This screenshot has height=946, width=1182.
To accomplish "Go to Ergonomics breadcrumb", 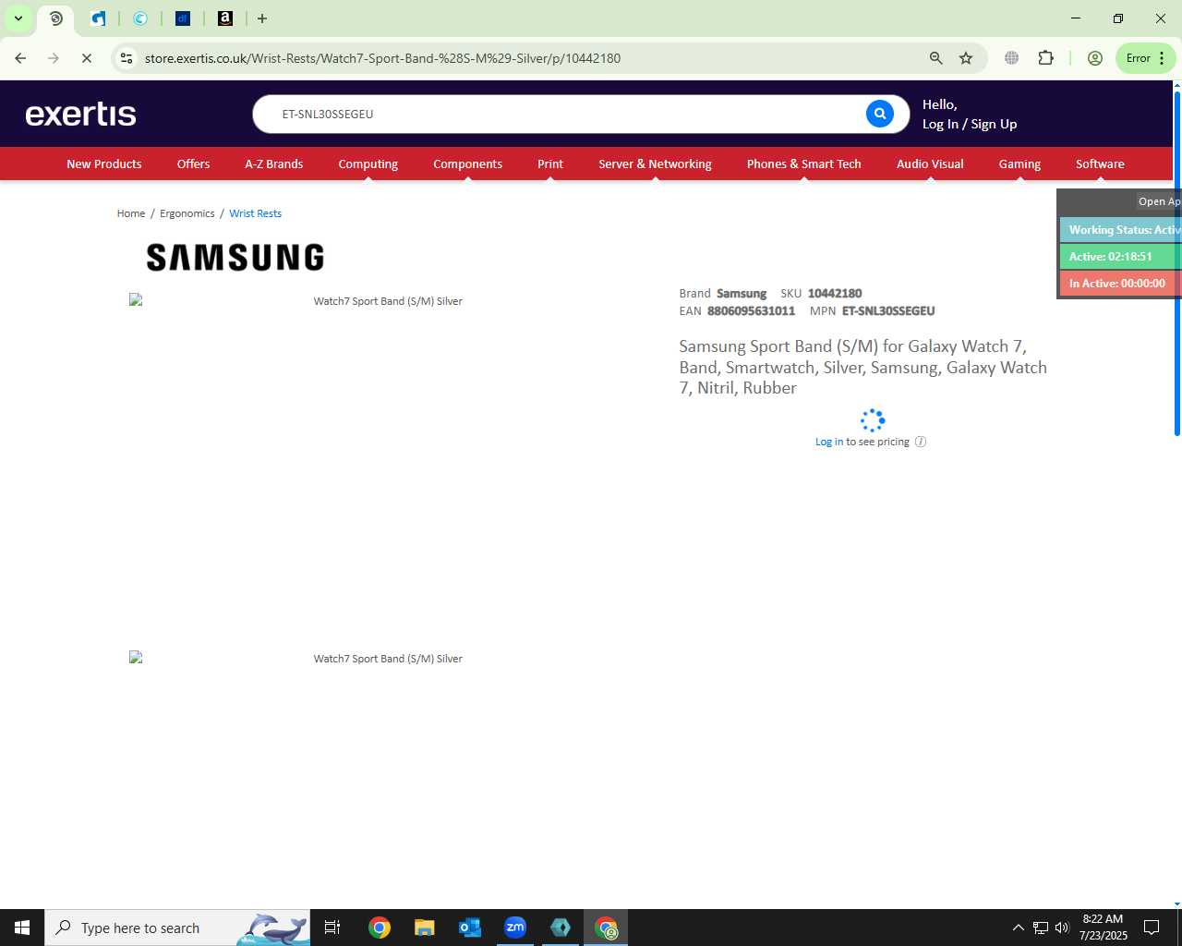I will (187, 213).
